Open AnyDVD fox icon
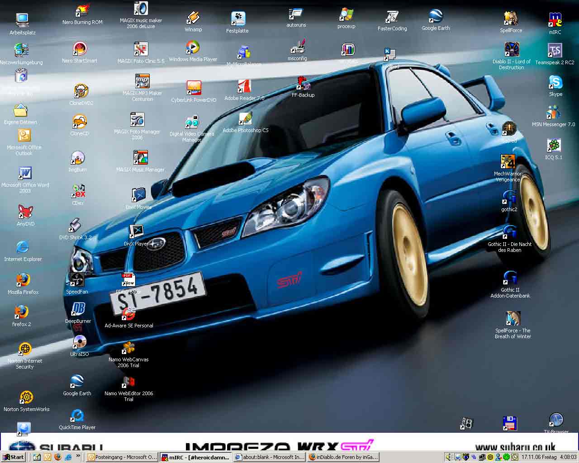The height and width of the screenshot is (463, 579). pyautogui.click(x=25, y=212)
